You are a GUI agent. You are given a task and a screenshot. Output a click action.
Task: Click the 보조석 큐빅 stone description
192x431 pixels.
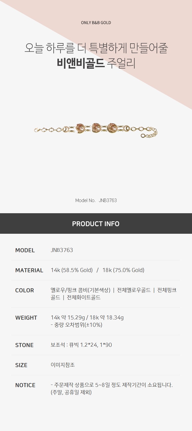[81, 345]
